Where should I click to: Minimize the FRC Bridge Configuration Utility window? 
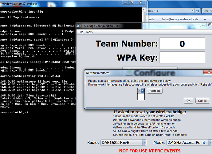pyautogui.click(x=203, y=25)
